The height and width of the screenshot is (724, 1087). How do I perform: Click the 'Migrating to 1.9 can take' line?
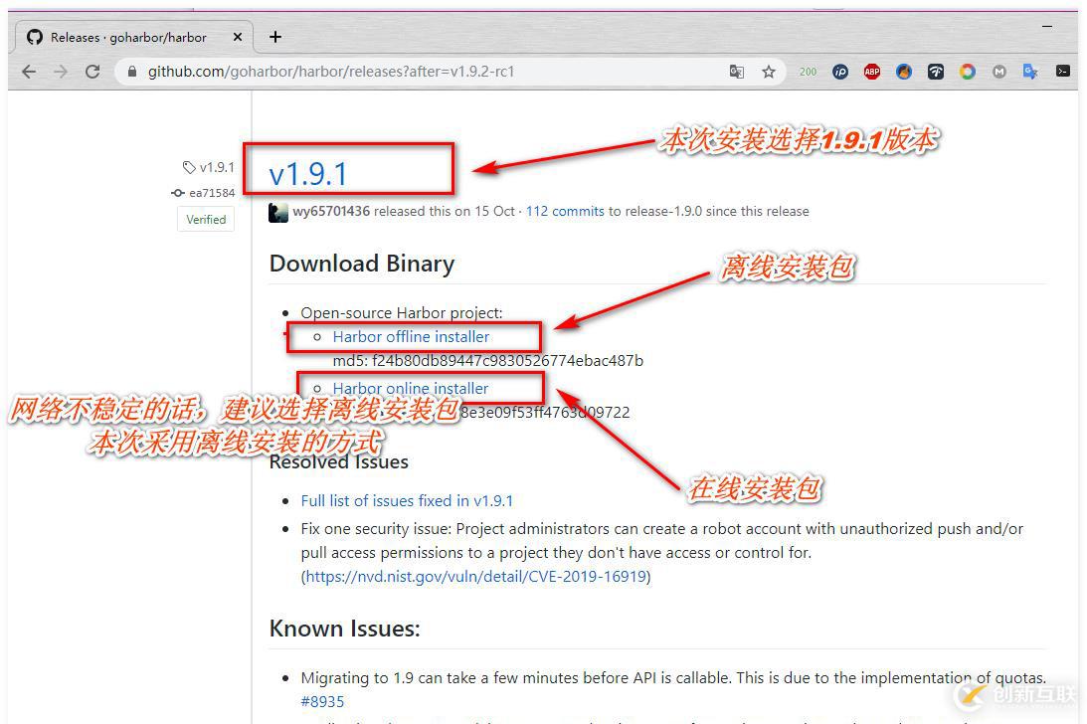673,677
